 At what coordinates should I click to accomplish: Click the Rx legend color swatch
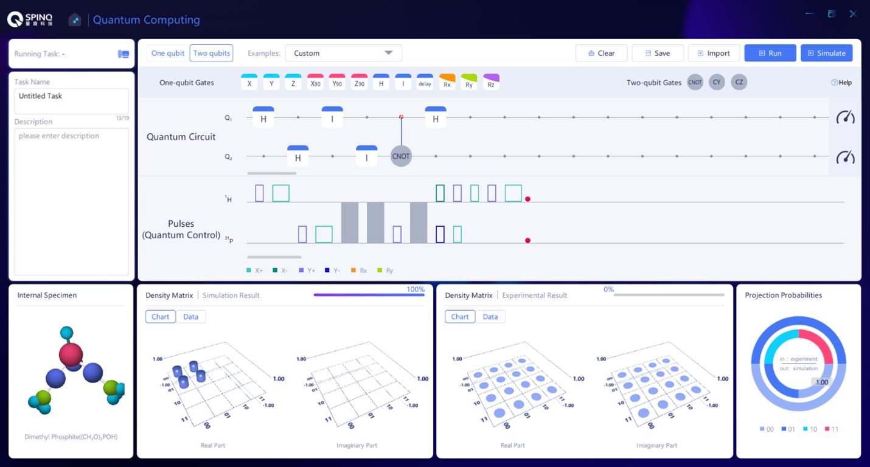[353, 271]
